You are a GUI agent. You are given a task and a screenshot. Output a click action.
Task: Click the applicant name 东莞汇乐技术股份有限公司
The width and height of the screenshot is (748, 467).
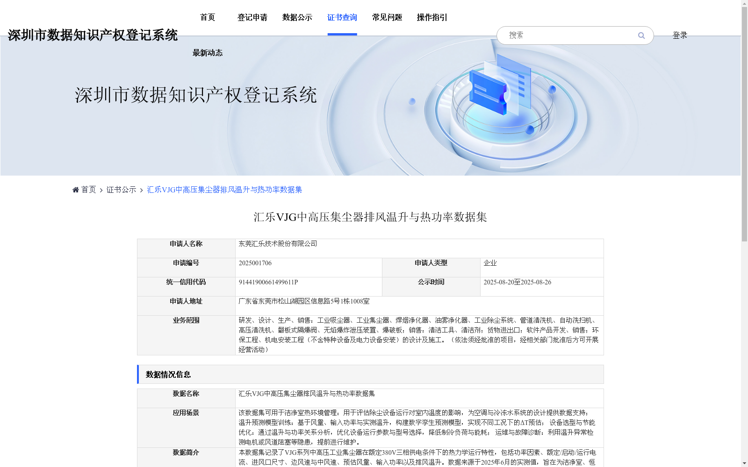pos(278,244)
